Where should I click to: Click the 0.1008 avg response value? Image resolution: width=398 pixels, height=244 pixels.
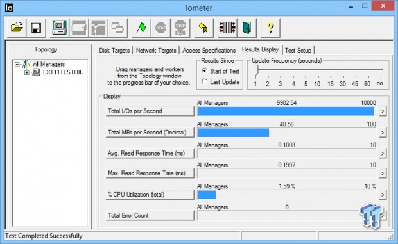[287, 145]
